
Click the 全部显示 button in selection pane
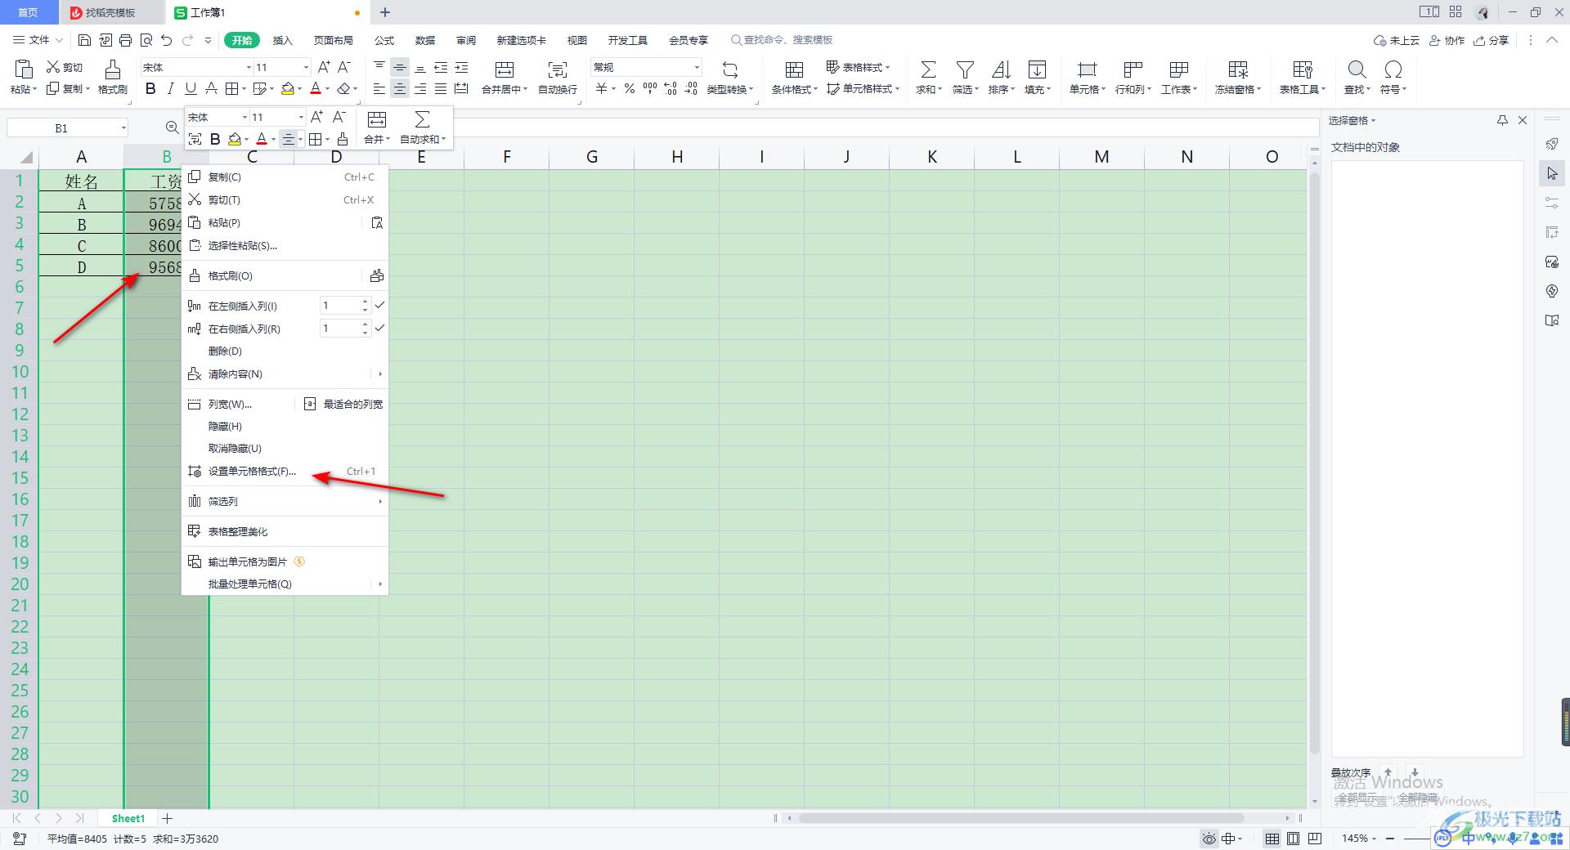pos(1357,797)
